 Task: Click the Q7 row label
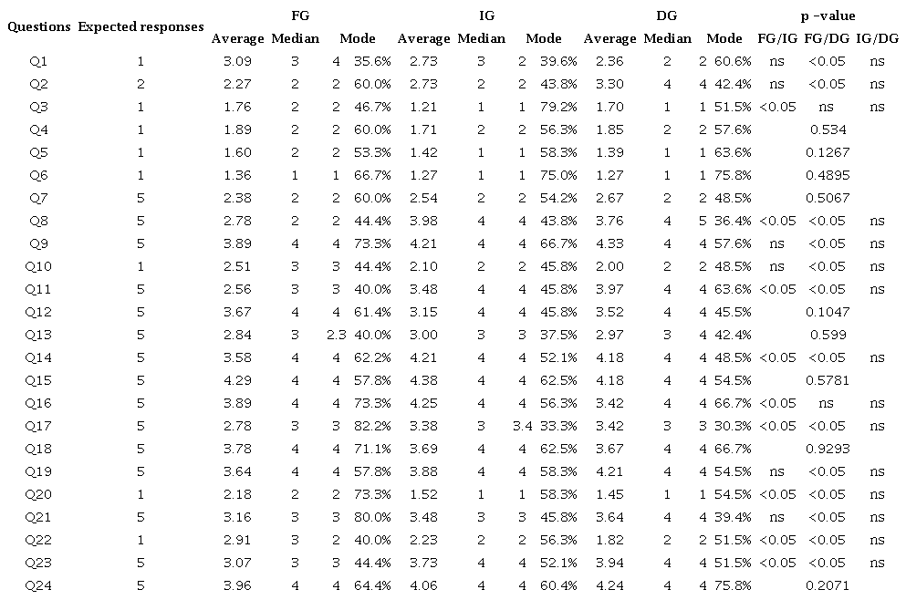(x=39, y=197)
